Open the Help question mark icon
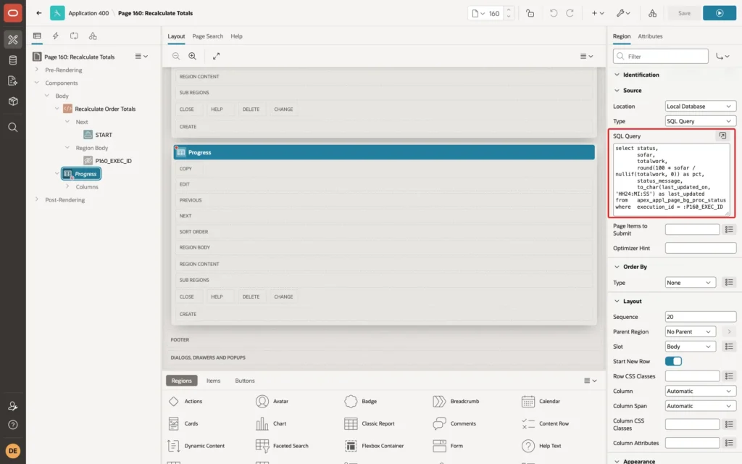Viewport: 742px width, 464px height. (x=13, y=425)
